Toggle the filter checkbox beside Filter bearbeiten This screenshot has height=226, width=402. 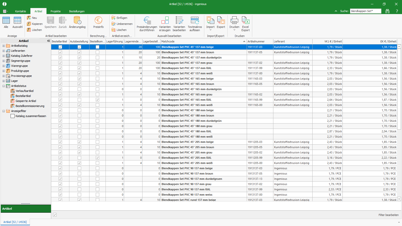[x=55, y=215]
